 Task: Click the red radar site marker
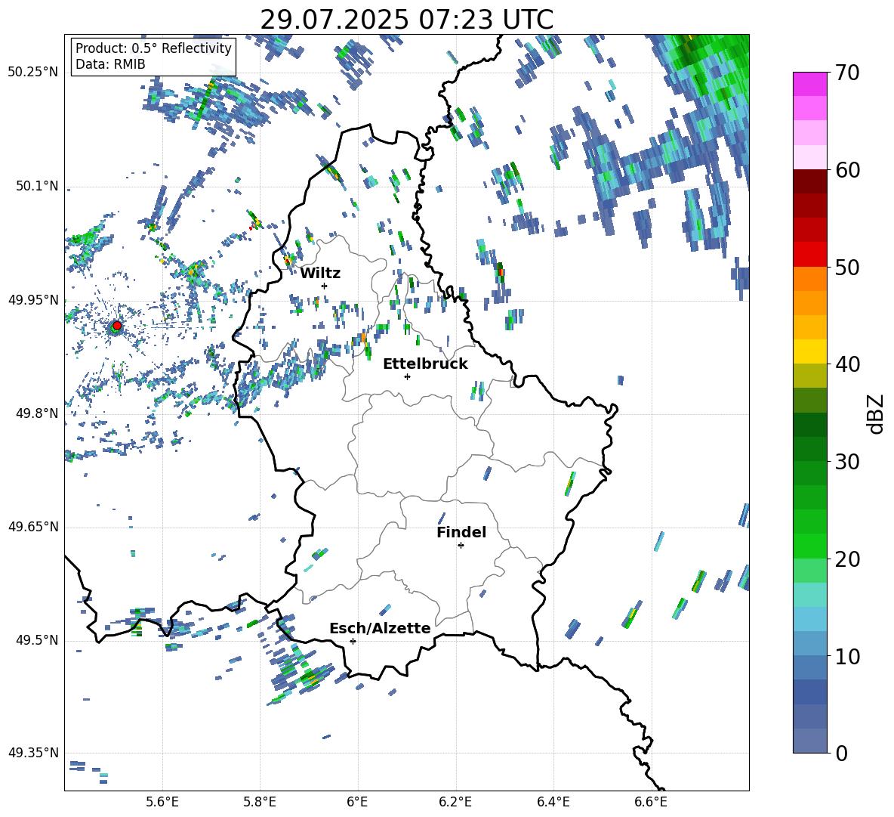116,326
